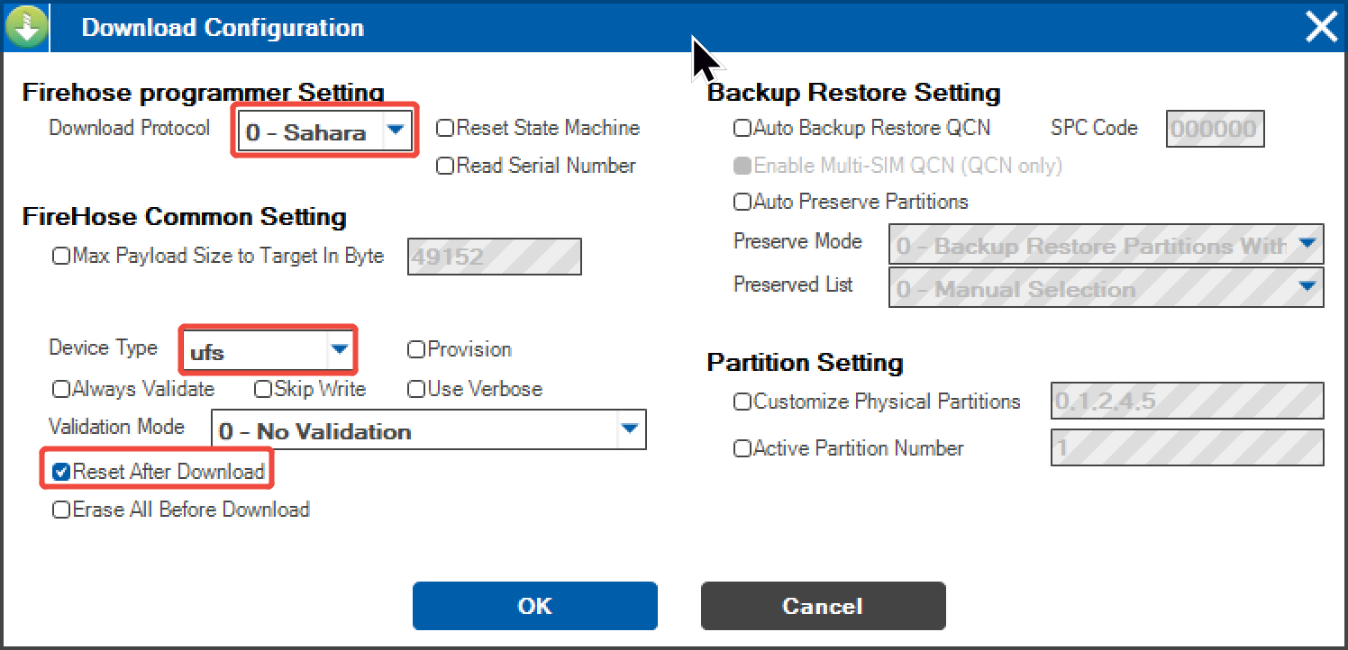Uncheck Reset After Download
Image resolution: width=1348 pixels, height=650 pixels.
pyautogui.click(x=61, y=472)
